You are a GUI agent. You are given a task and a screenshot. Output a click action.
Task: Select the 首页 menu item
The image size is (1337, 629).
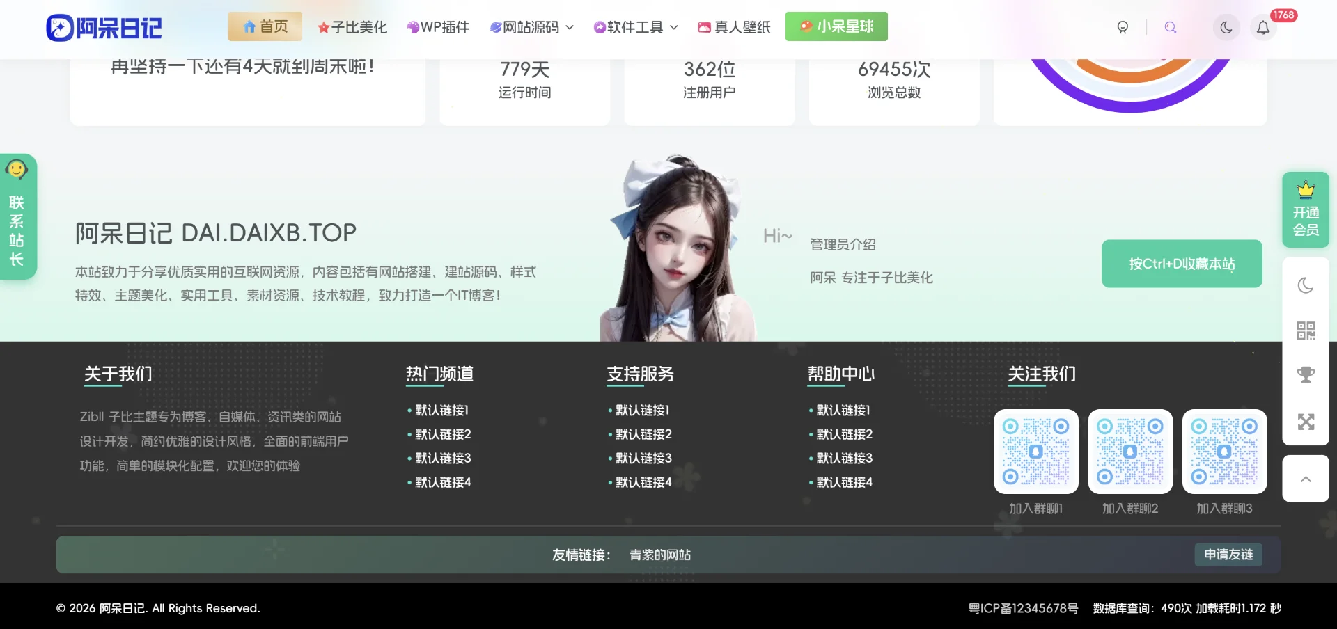(x=265, y=26)
